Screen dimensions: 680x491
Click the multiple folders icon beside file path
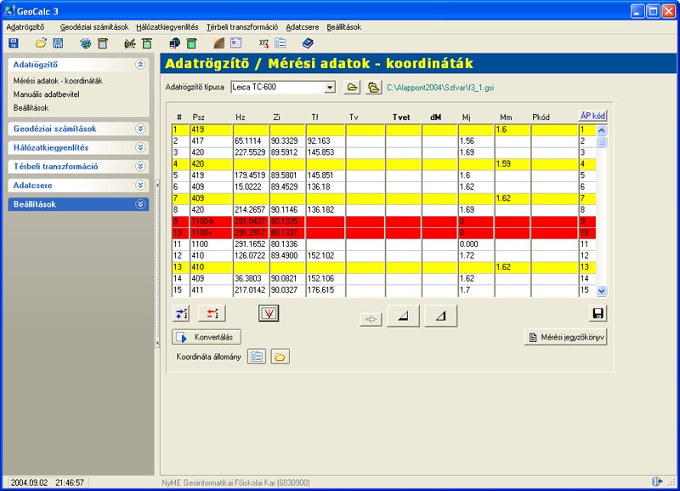[x=373, y=88]
